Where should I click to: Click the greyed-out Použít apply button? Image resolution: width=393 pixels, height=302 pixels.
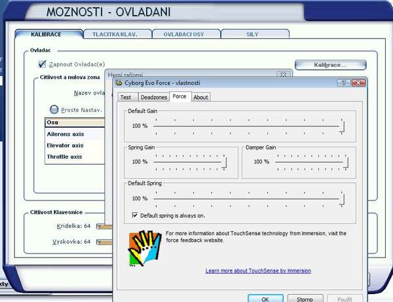point(345,299)
